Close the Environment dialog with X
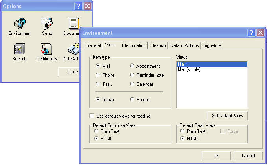The height and width of the screenshot is (165, 267). [x=261, y=33]
